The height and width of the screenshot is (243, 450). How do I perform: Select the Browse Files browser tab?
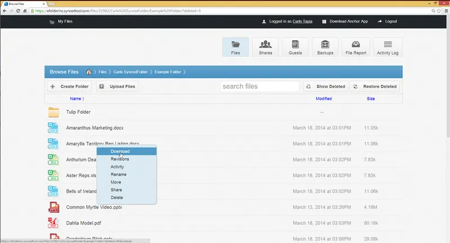24,4
